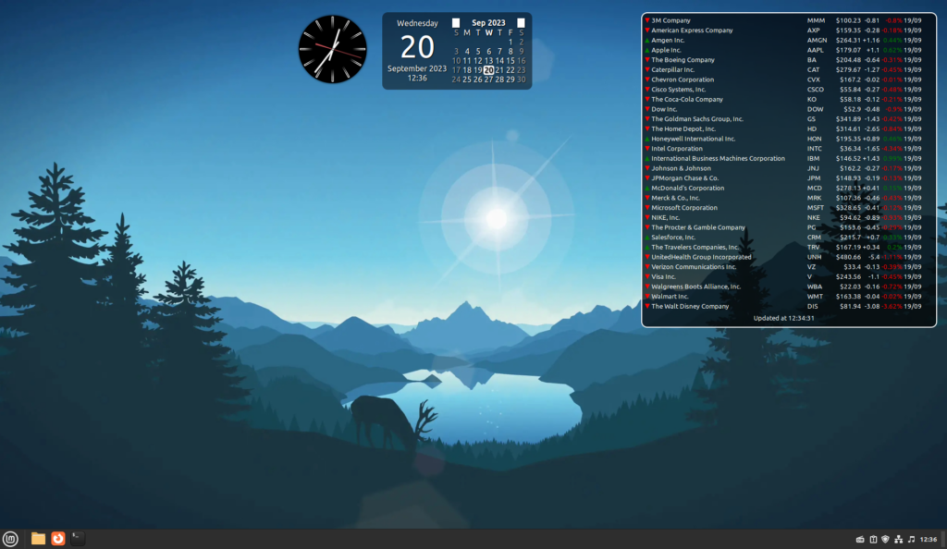Image resolution: width=947 pixels, height=549 pixels.
Task: Open the network connections tray icon
Action: [898, 540]
